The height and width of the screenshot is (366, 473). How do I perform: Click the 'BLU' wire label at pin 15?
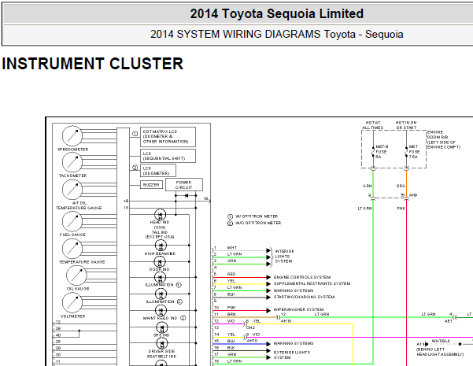[231, 341]
